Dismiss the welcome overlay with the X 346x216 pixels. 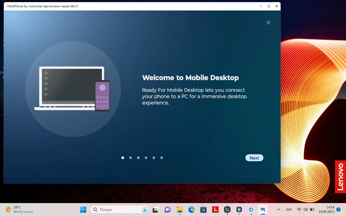coord(268,23)
